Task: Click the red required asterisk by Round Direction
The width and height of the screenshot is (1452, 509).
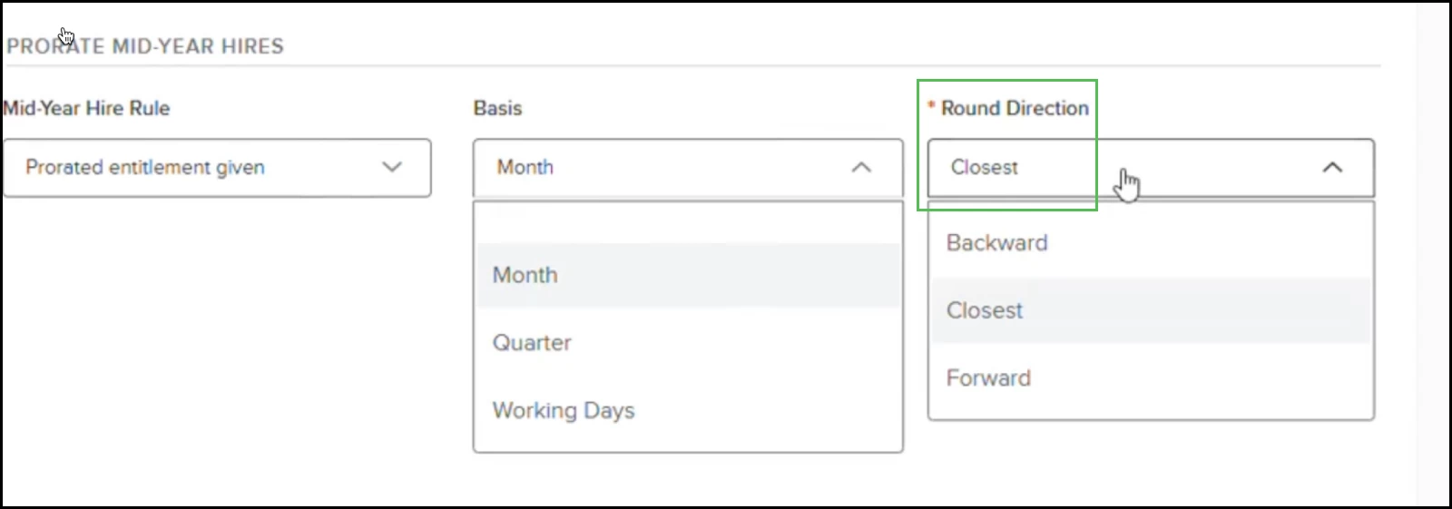Action: tap(931, 107)
